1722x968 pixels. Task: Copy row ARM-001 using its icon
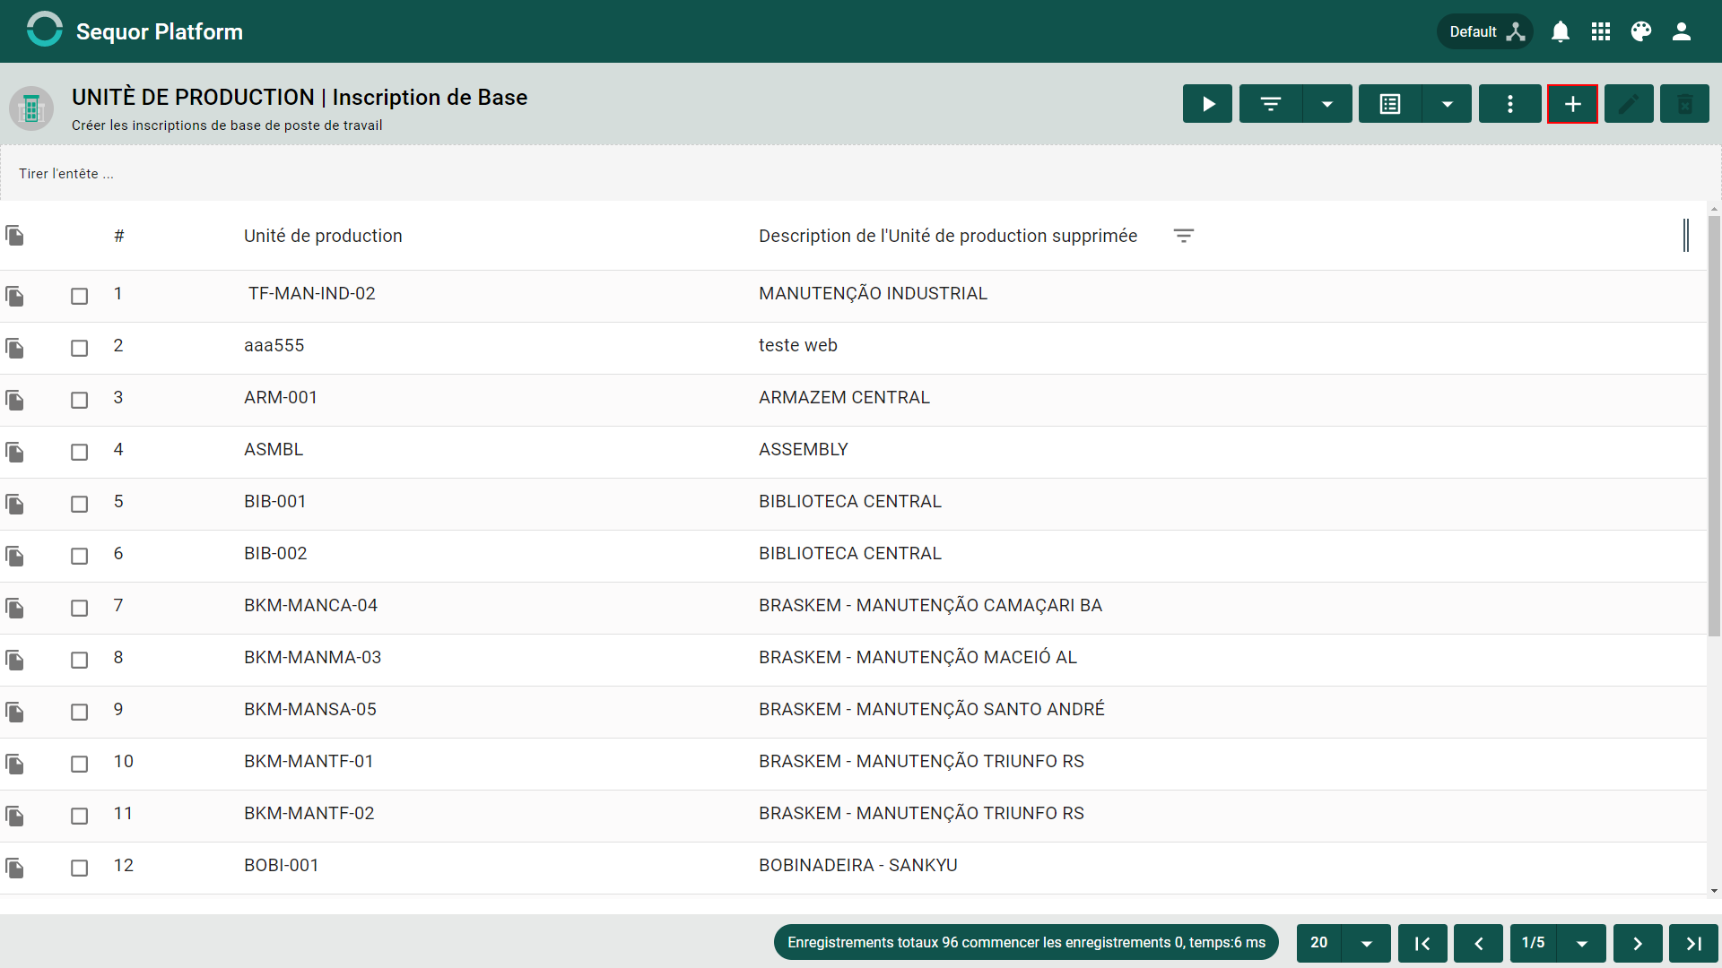click(14, 400)
